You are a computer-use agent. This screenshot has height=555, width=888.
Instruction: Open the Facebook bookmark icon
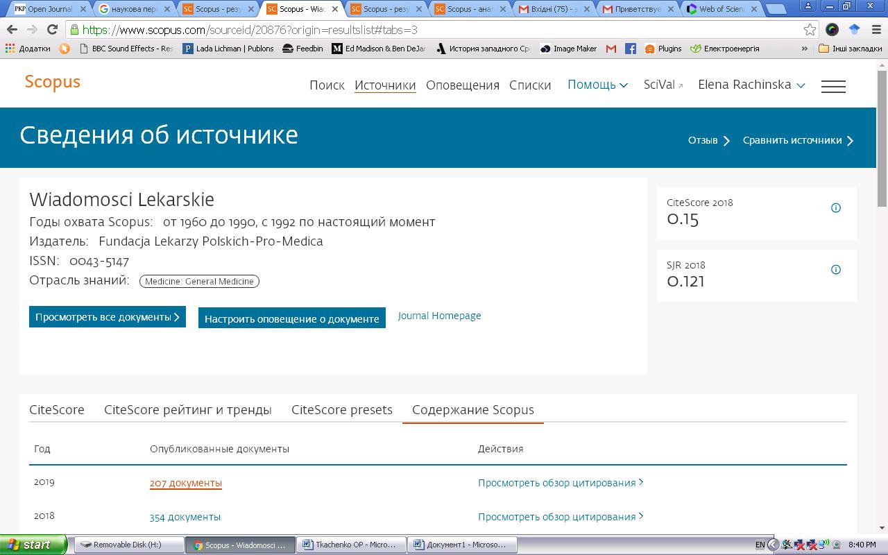(x=631, y=49)
